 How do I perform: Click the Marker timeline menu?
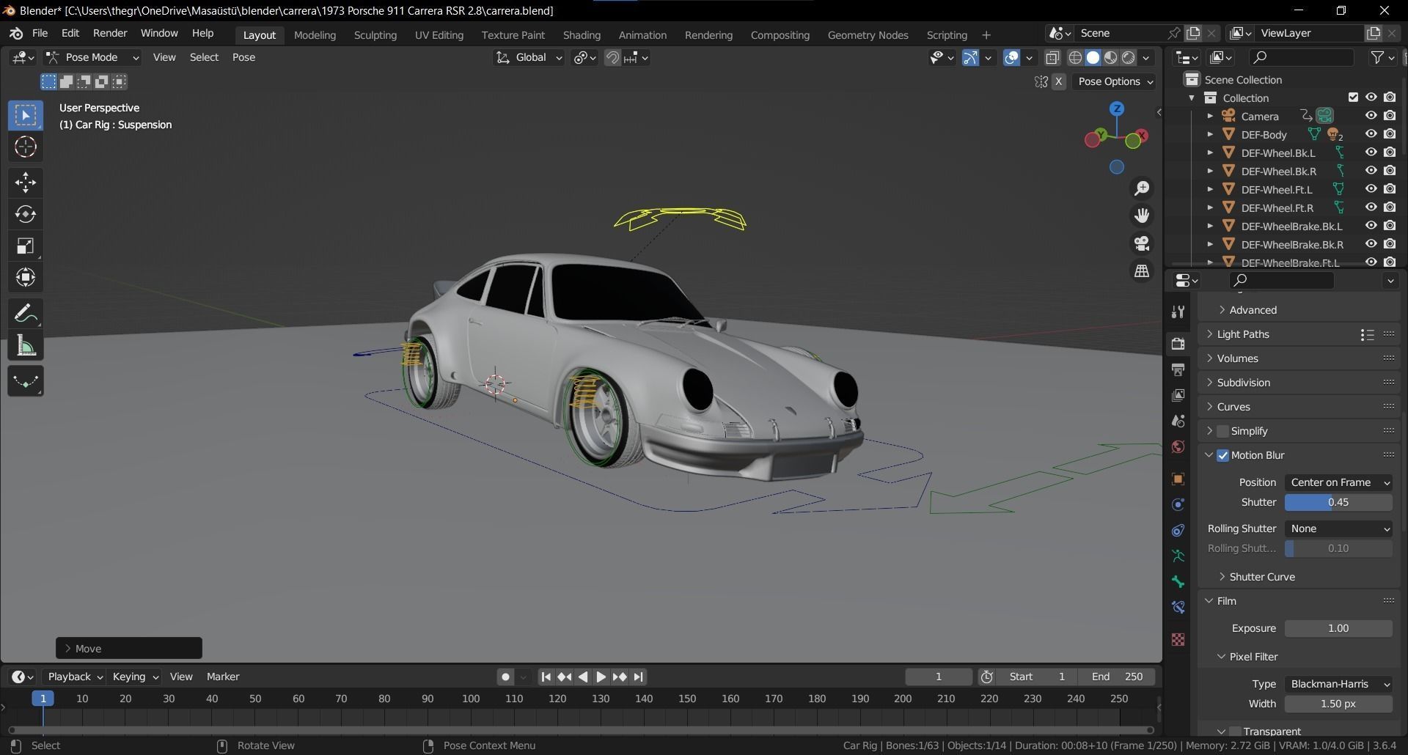click(223, 677)
